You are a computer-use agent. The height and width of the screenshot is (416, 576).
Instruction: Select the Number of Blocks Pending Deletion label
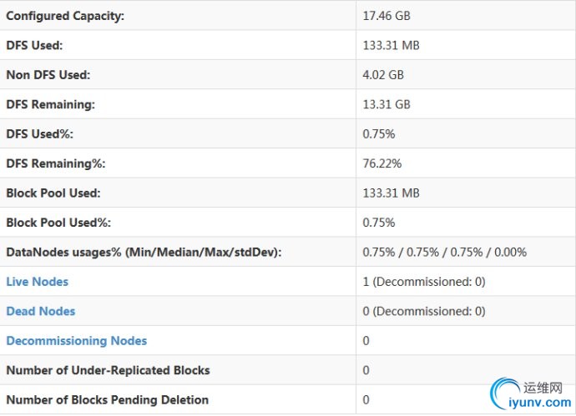pyautogui.click(x=107, y=400)
